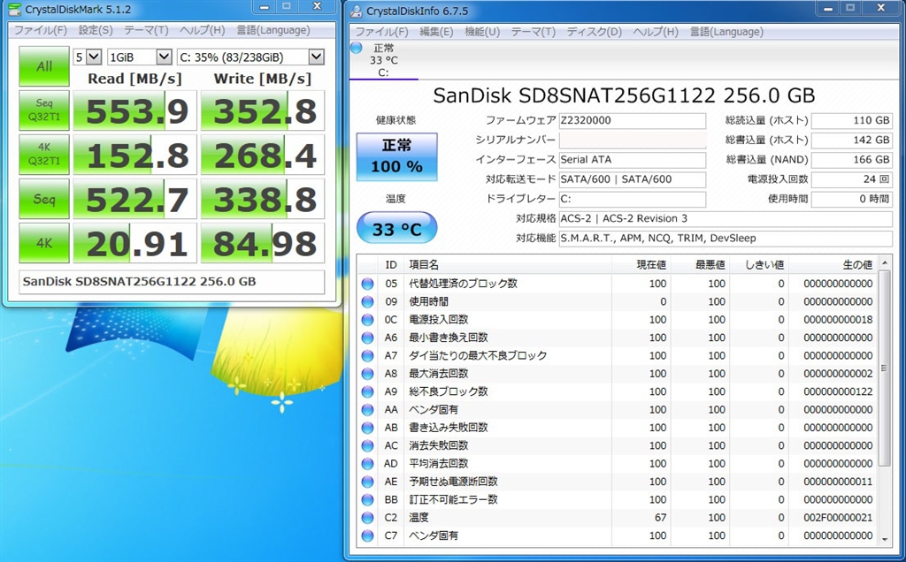Screen dimensions: 906x562
Task: Click status circle for ID AE row
Action: 367,482
